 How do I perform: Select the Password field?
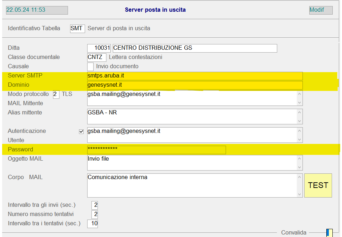click(156, 150)
